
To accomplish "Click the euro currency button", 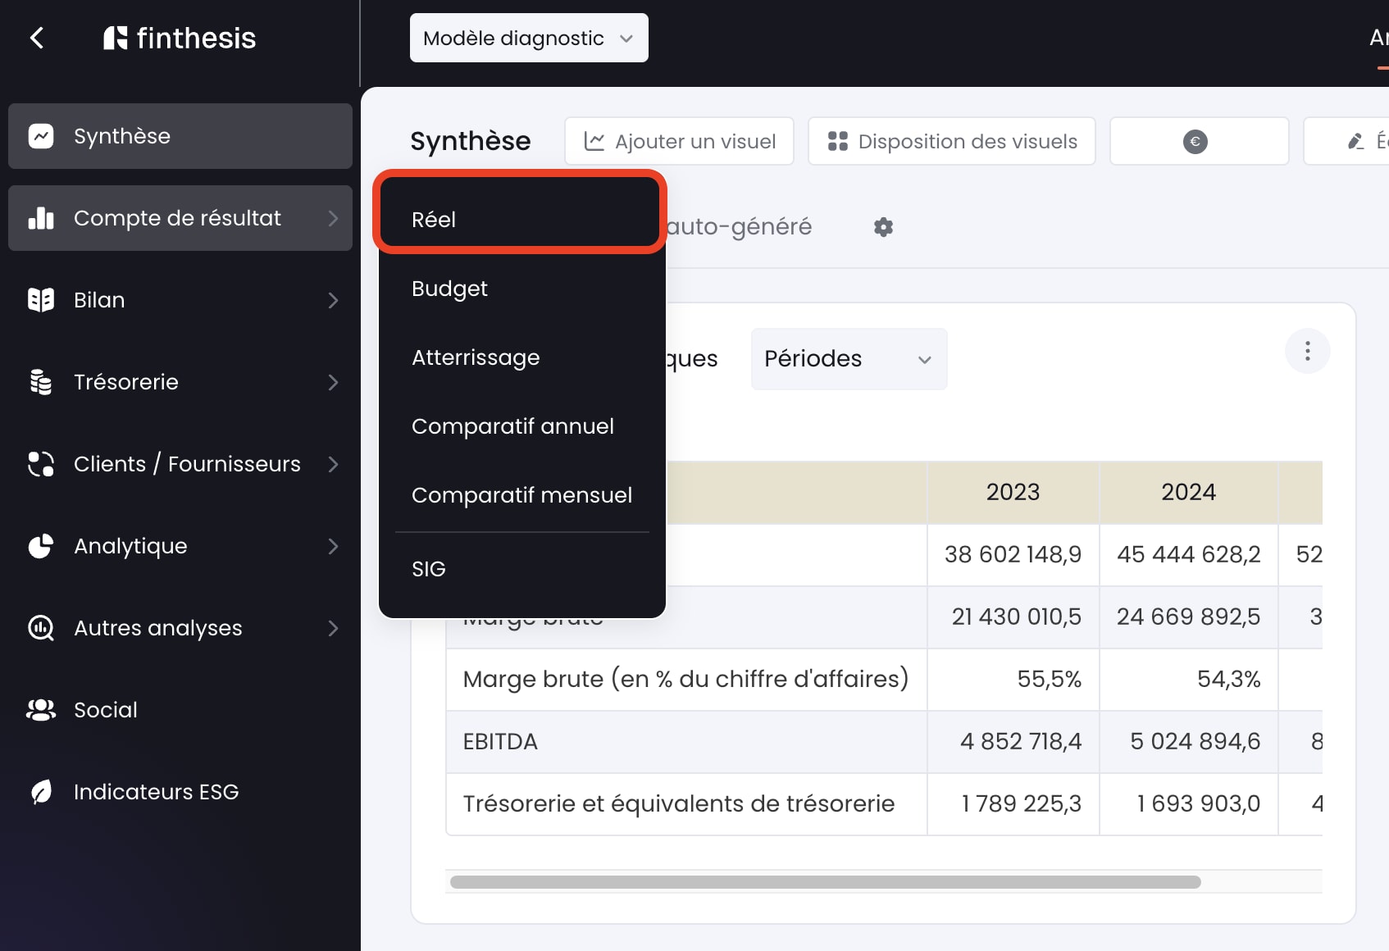I will (1200, 141).
